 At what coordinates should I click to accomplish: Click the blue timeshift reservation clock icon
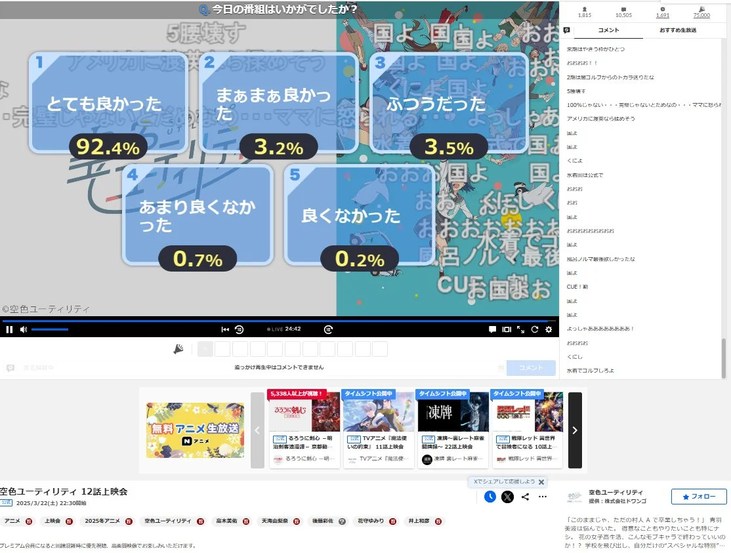tap(490, 497)
